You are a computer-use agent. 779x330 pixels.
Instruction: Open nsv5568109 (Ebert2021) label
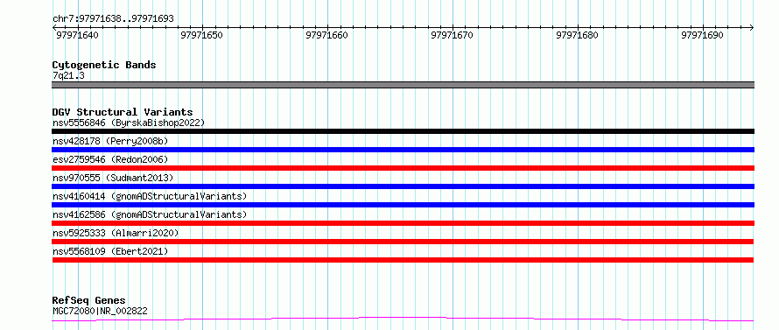110,251
